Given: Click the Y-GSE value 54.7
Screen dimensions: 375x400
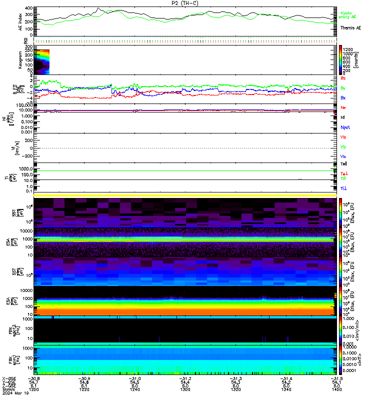Looking at the screenshot, I should click(x=33, y=382).
